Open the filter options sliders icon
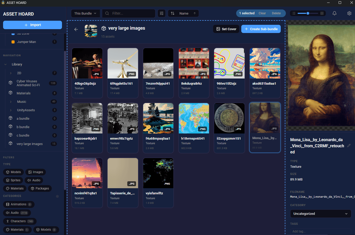Image resolution: width=355 pixels, height=235 pixels. (162, 13)
